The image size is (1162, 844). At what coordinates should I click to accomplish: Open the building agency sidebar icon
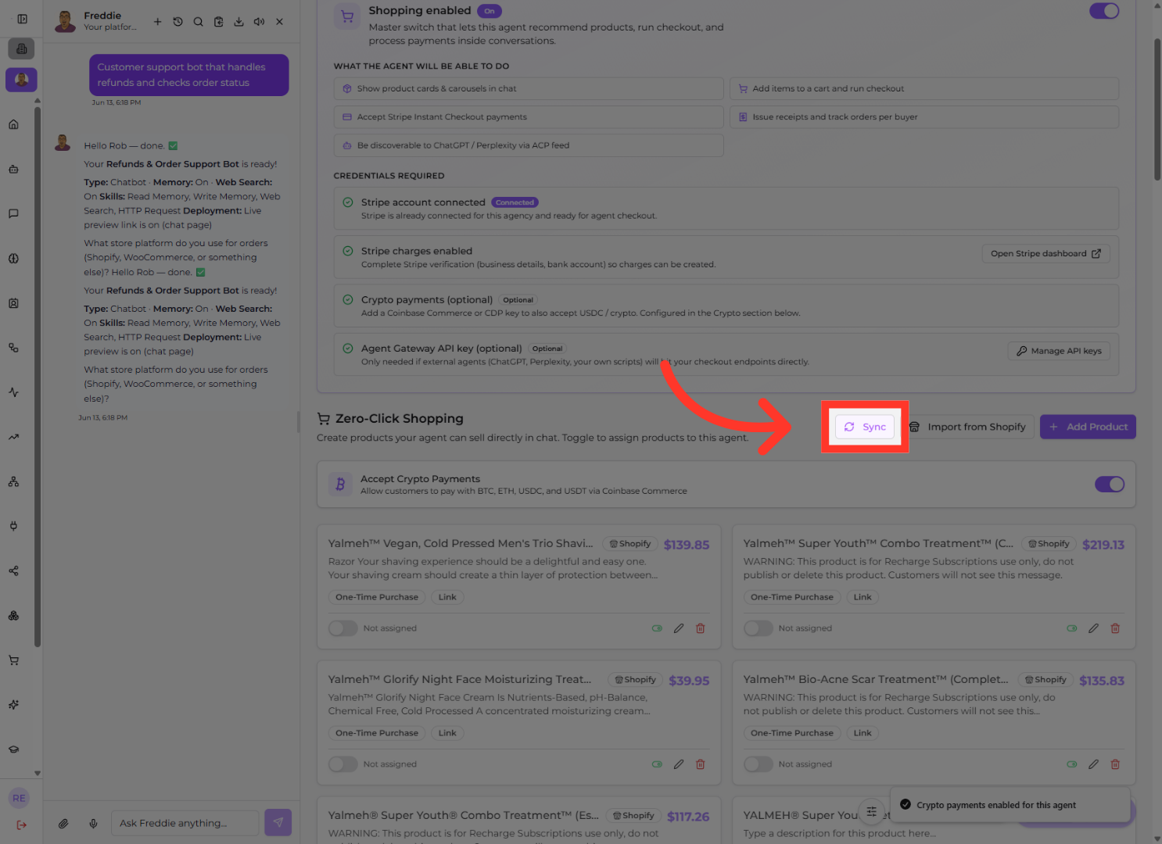(21, 48)
